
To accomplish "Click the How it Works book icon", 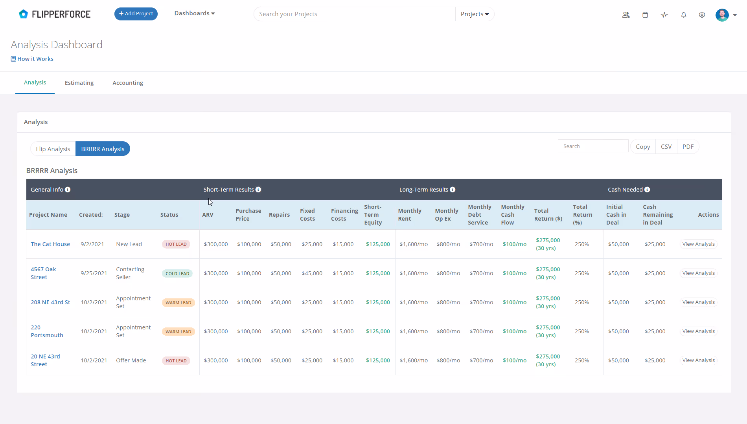I will point(13,59).
